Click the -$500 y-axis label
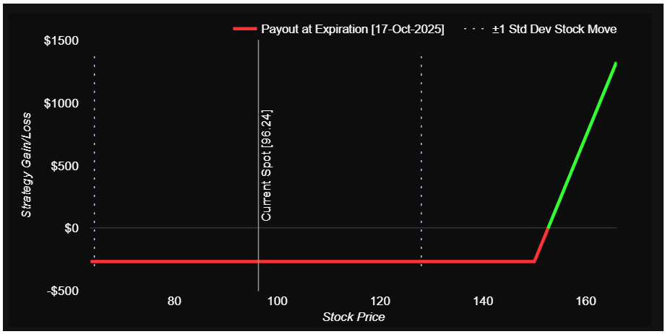 [62, 291]
